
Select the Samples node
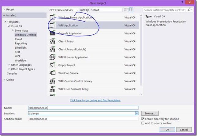click(x=12, y=73)
